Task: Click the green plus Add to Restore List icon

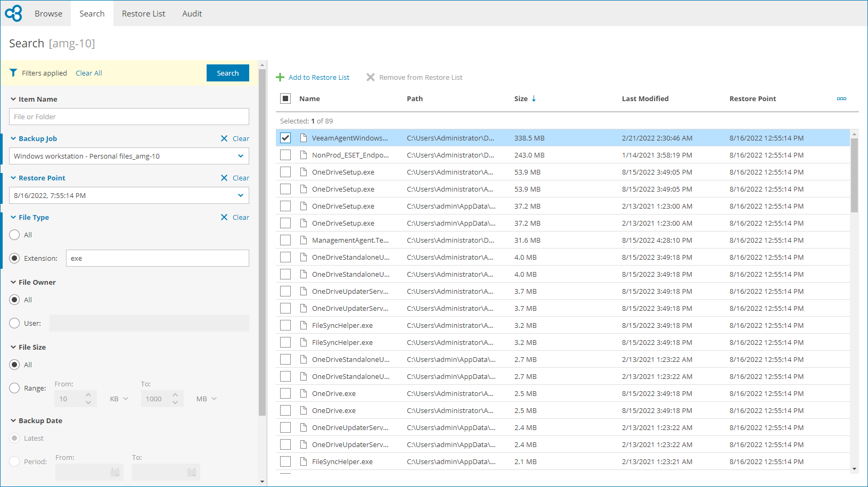Action: click(x=280, y=77)
